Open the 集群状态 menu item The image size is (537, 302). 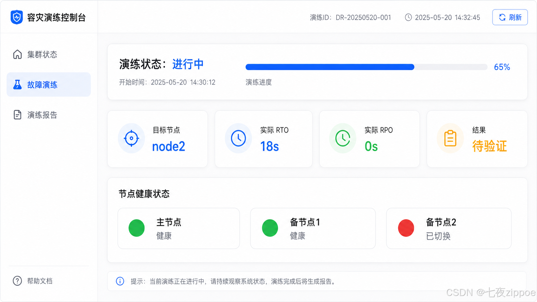click(x=49, y=55)
